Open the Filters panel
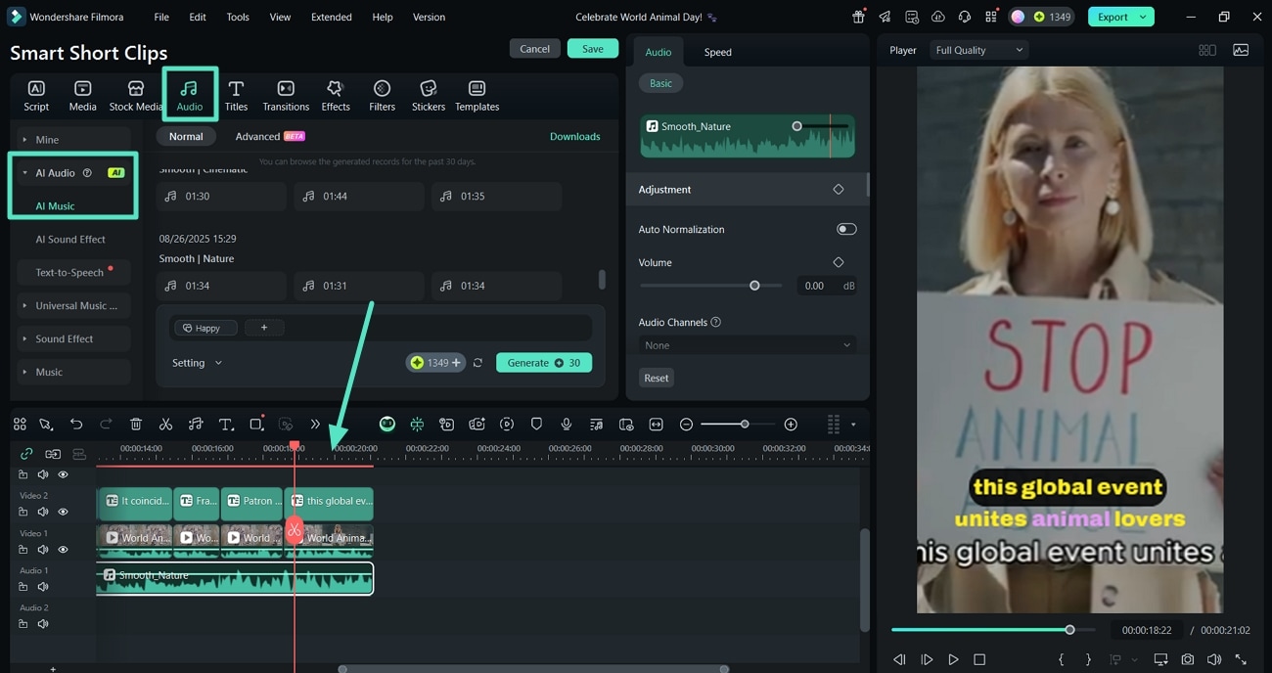The image size is (1272, 673). [383, 95]
